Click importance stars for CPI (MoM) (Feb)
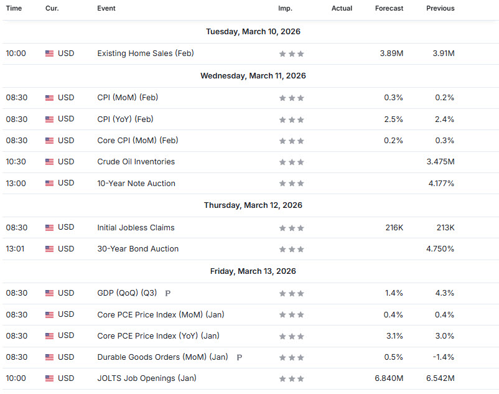Image resolution: width=499 pixels, height=394 pixels. (x=291, y=98)
